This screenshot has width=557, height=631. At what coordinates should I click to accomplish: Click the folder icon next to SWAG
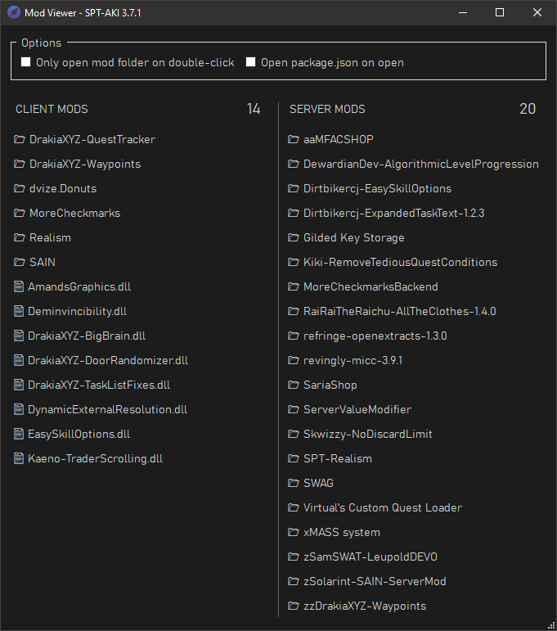pyautogui.click(x=294, y=483)
